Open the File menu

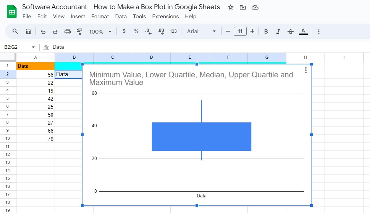coord(27,16)
